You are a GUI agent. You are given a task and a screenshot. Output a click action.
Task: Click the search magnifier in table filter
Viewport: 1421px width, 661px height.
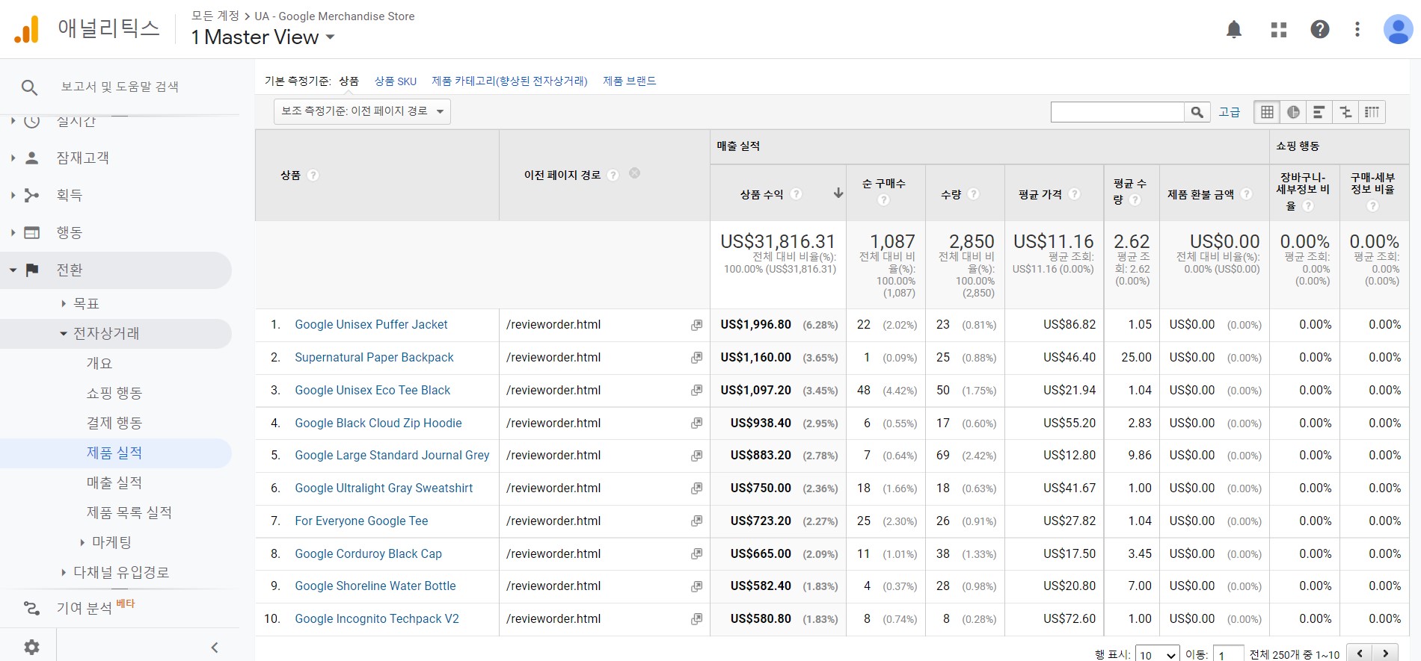tap(1197, 112)
